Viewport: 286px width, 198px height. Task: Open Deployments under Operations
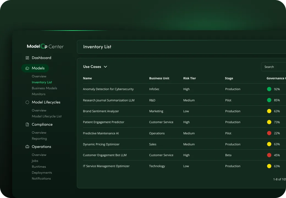click(x=42, y=172)
